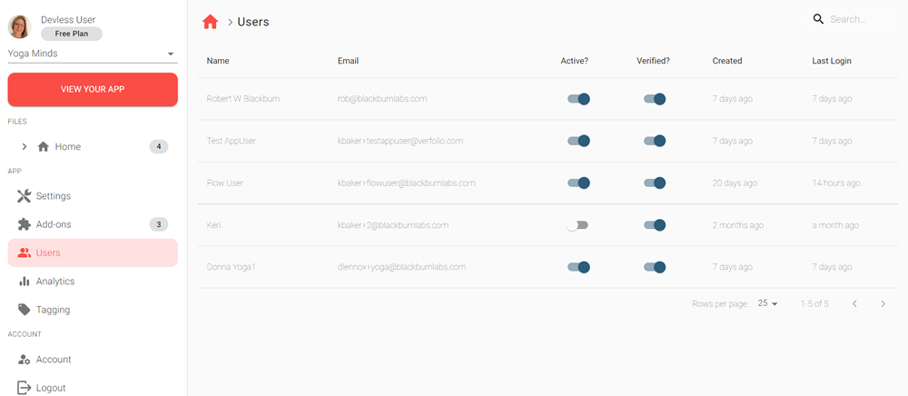Image resolution: width=908 pixels, height=396 pixels.
Task: Expand the Home files tree chevron
Action: point(25,146)
